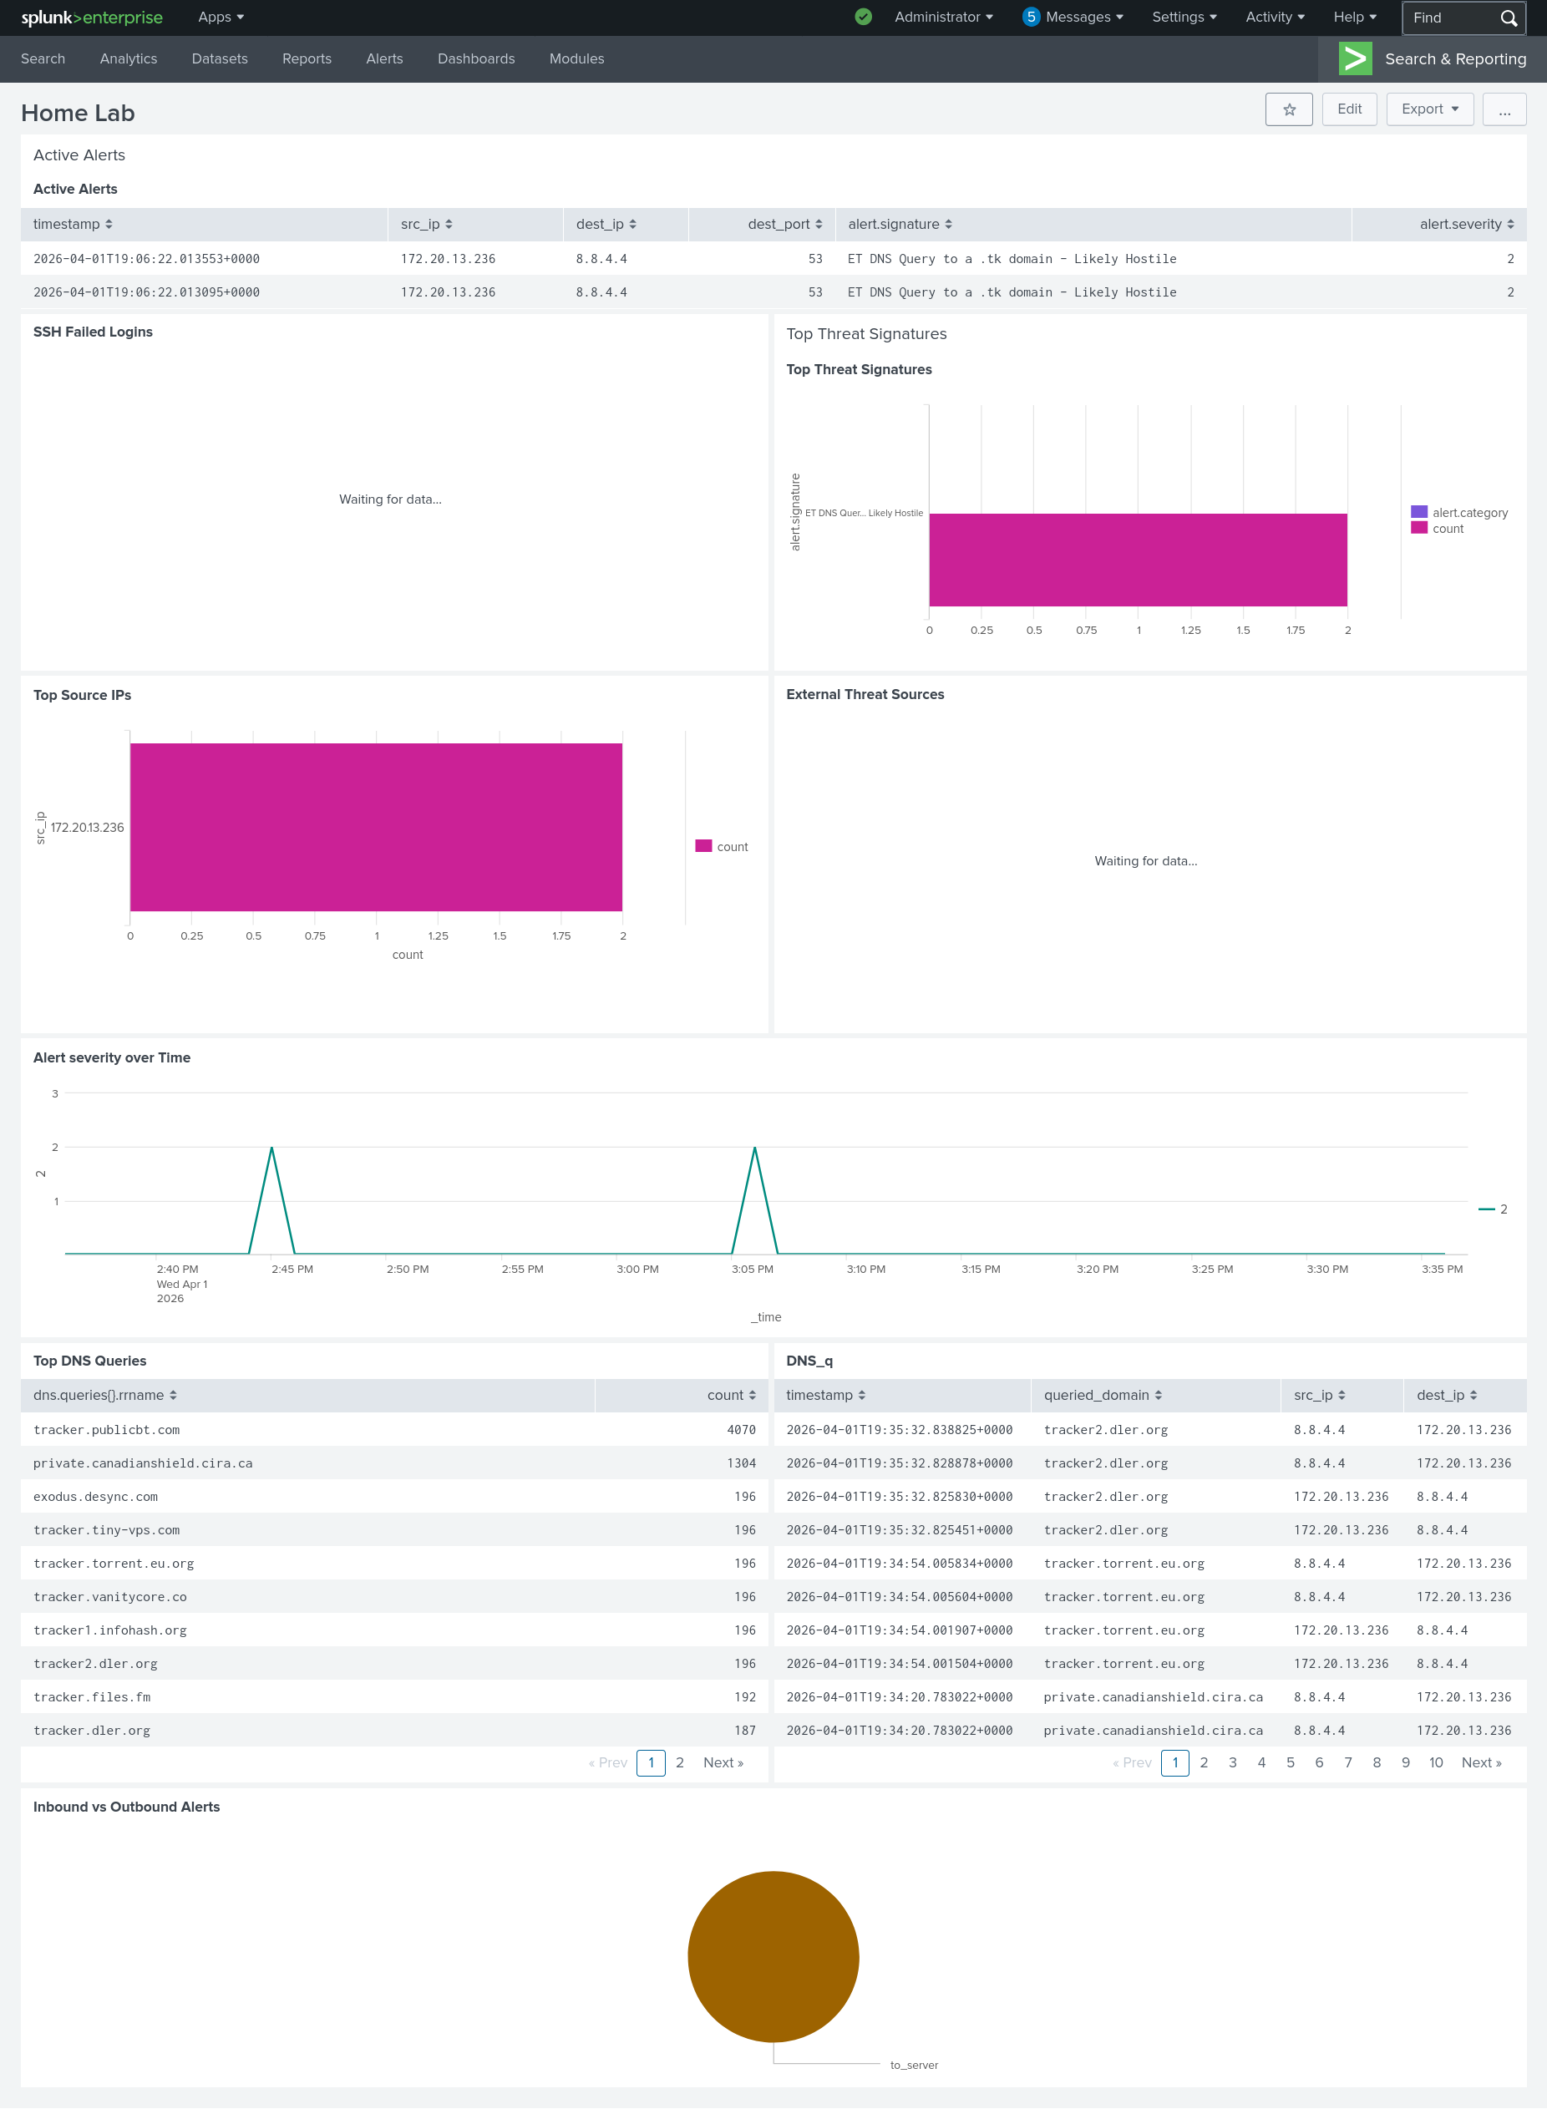
Task: Go to page 2 of Top DNS Queries
Action: click(680, 1762)
